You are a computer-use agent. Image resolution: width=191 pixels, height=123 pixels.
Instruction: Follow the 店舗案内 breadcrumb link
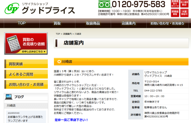(67, 34)
